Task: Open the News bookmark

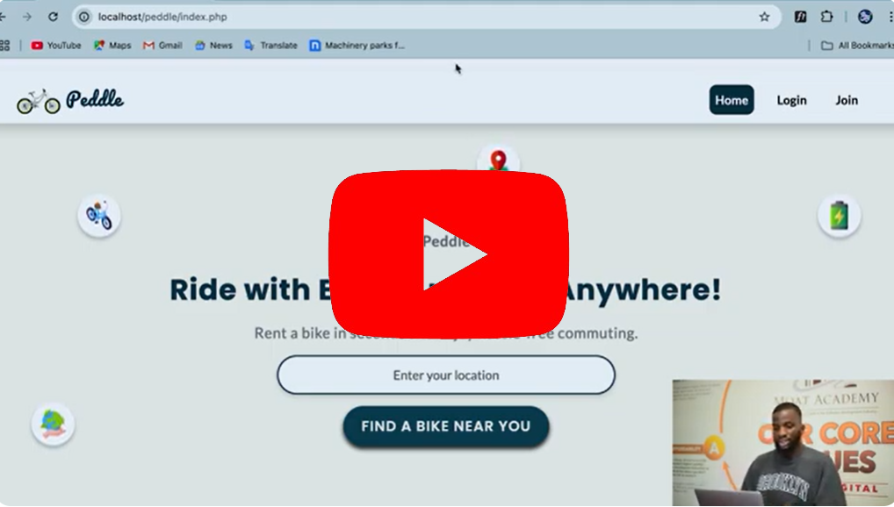Action: pyautogui.click(x=213, y=45)
